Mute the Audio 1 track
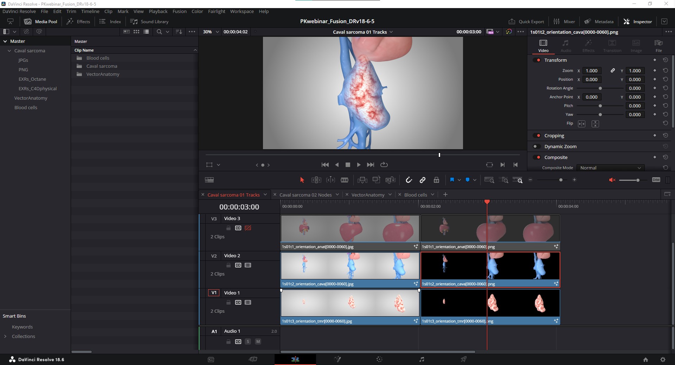This screenshot has height=365, width=675. pyautogui.click(x=258, y=341)
